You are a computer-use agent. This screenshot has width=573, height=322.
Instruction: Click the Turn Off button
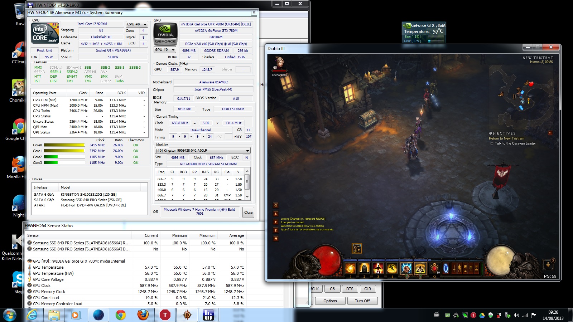pos(362,301)
